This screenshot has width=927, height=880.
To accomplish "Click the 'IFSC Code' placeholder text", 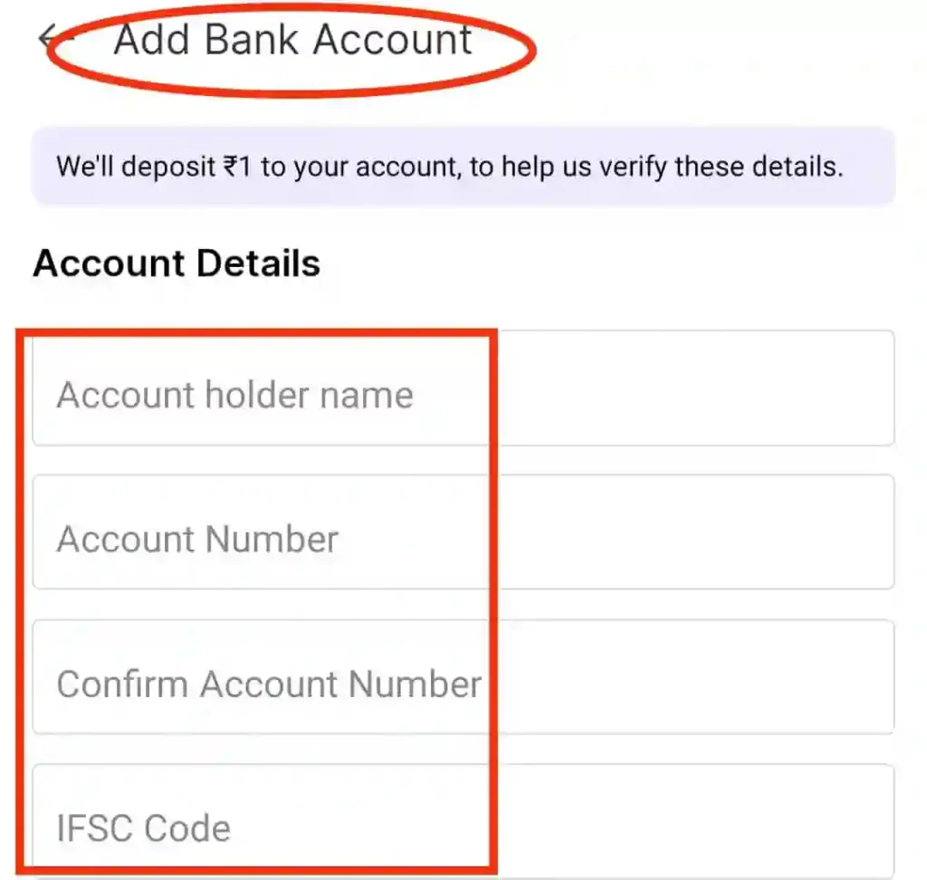I will tap(143, 828).
